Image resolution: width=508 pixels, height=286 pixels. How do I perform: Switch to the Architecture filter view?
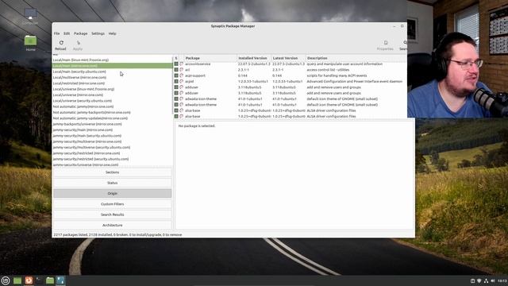[113, 225]
